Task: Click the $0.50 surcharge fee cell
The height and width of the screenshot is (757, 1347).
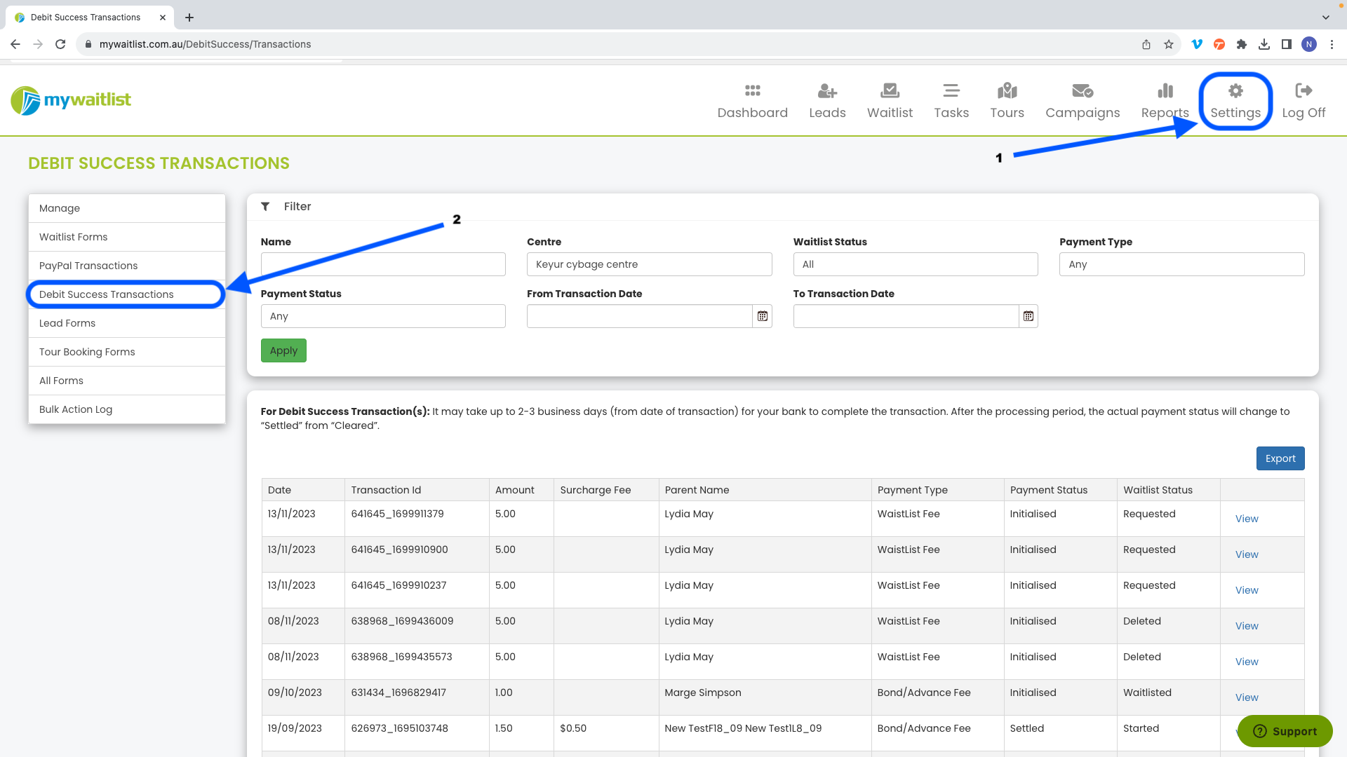Action: (606, 733)
